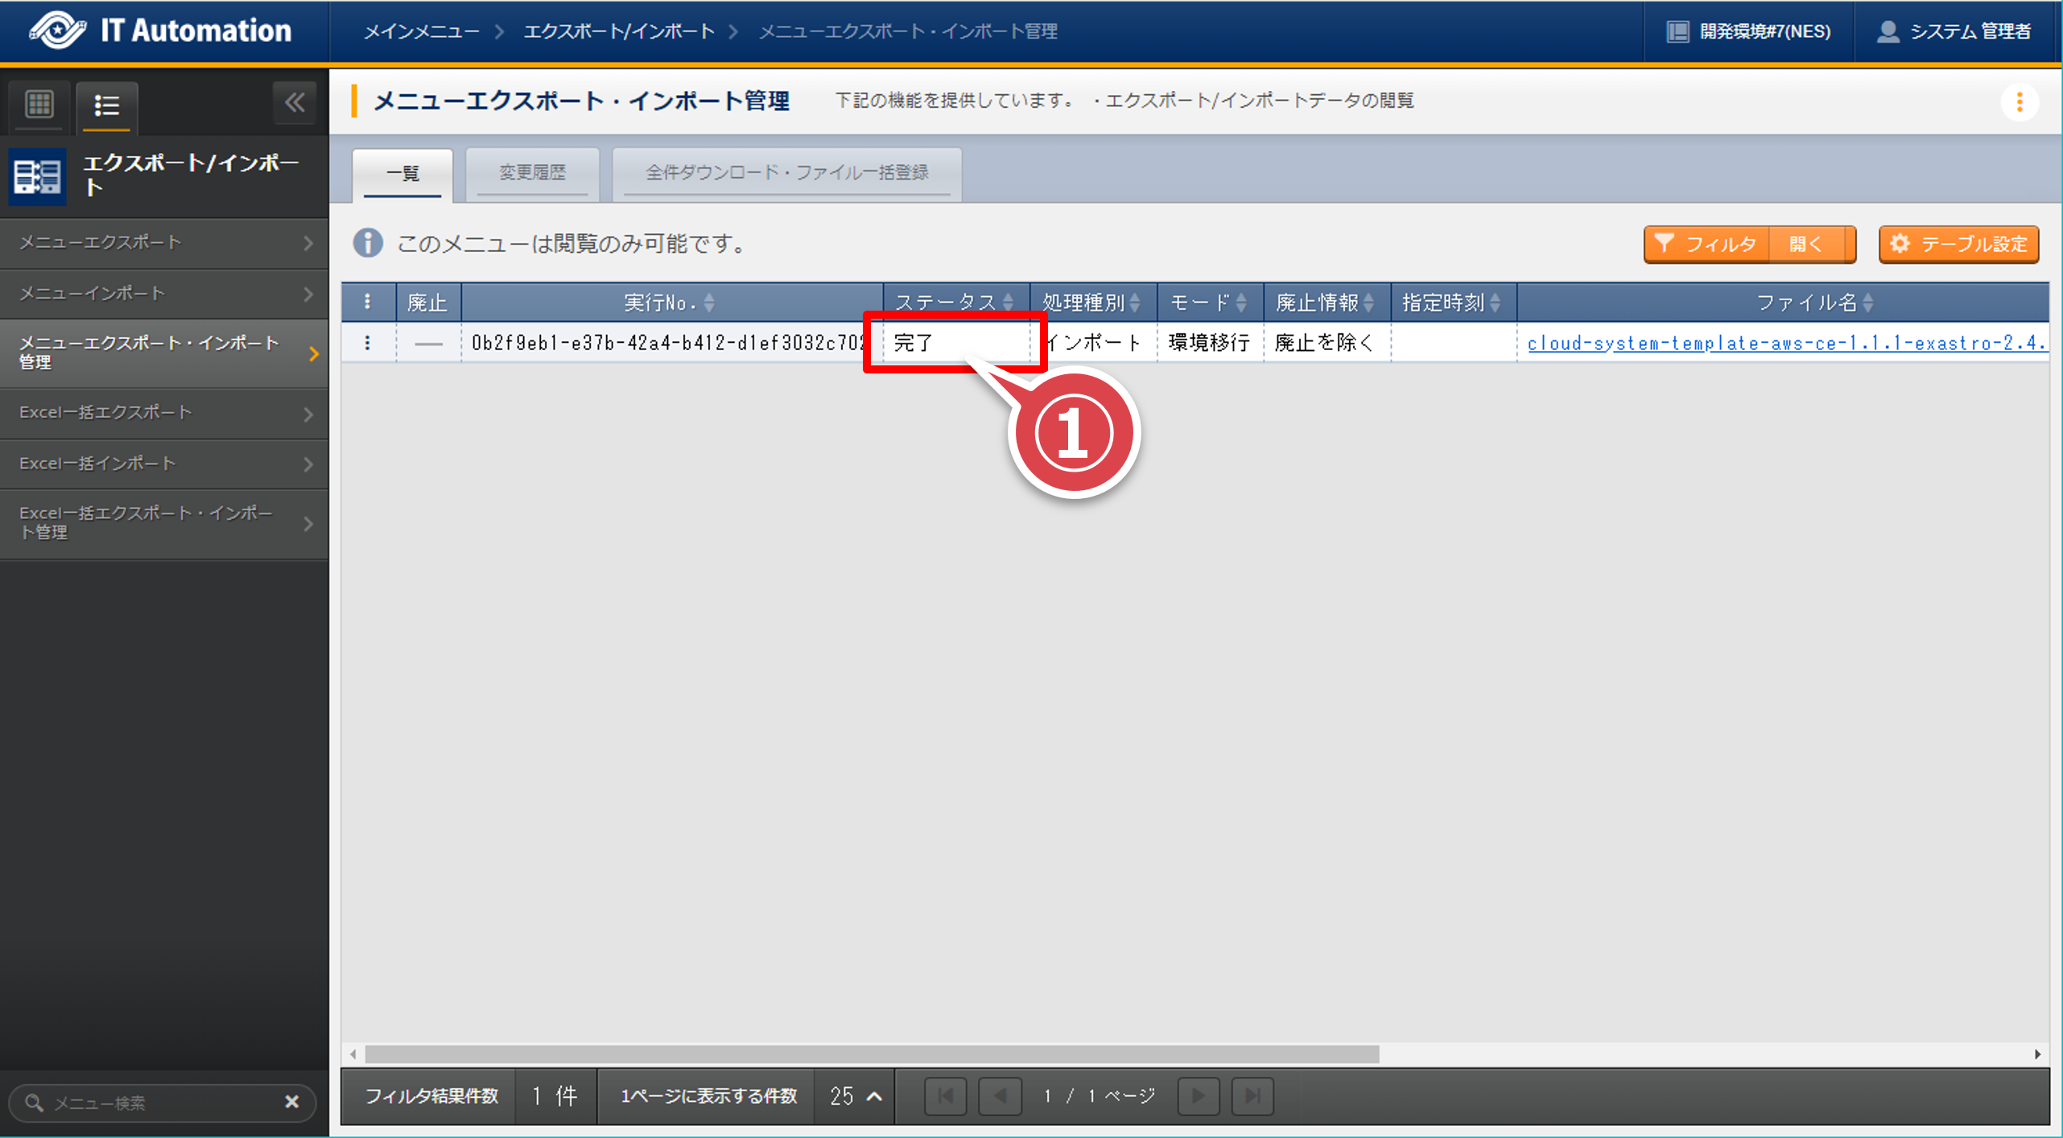
Task: Clear the menu search with X icon
Action: coord(292,1102)
